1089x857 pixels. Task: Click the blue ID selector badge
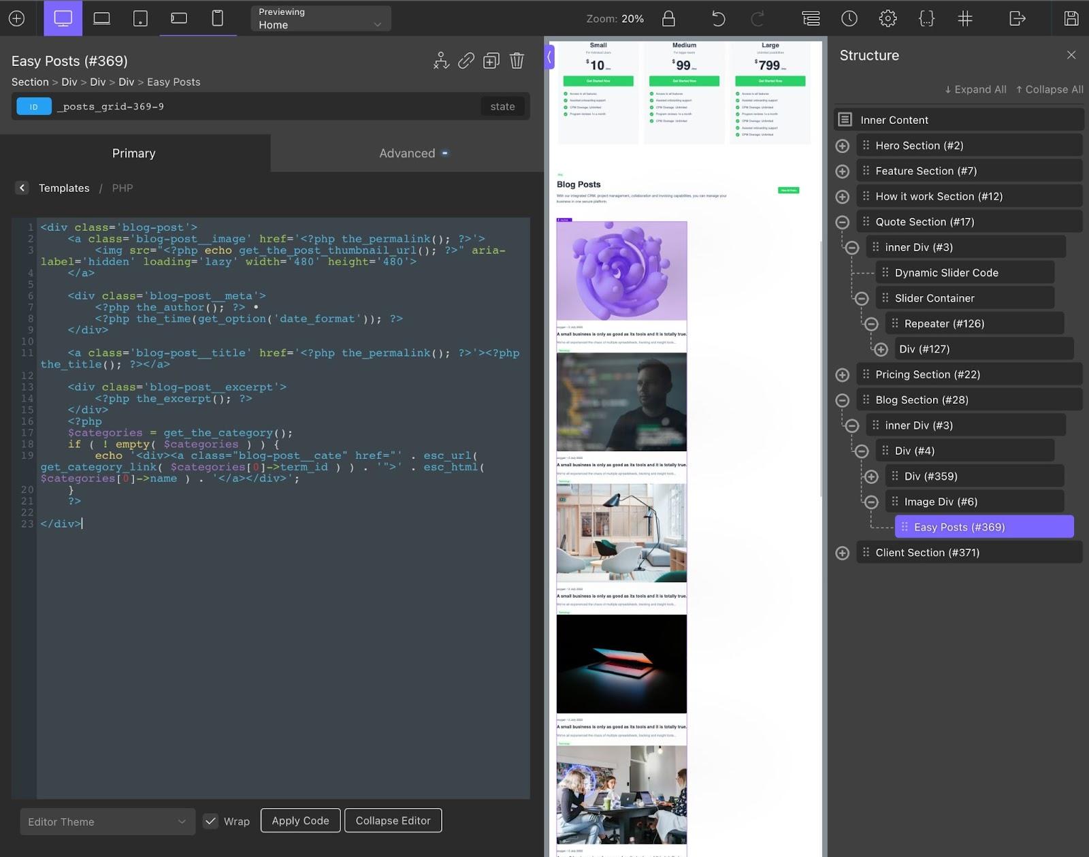click(34, 107)
